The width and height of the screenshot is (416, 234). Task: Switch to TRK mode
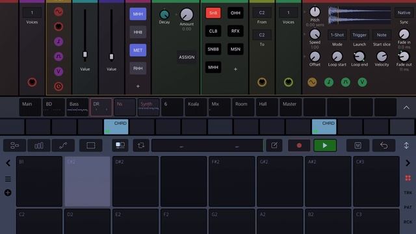pyautogui.click(x=408, y=192)
